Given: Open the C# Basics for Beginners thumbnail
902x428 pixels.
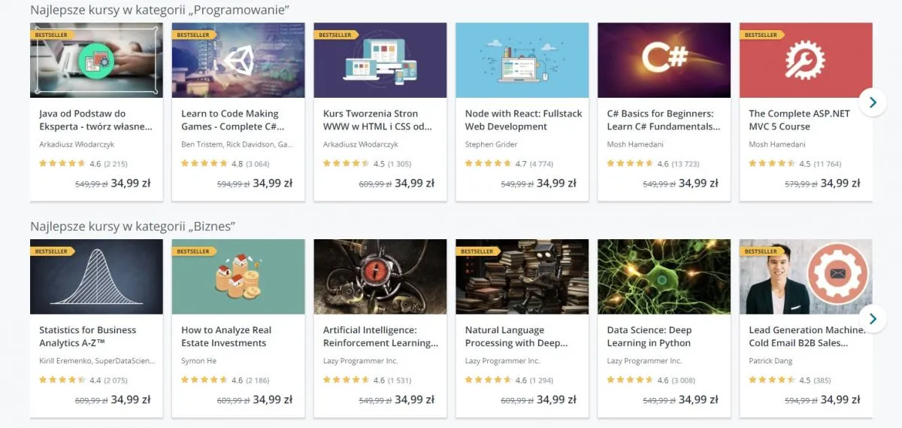Looking at the screenshot, I should point(664,60).
